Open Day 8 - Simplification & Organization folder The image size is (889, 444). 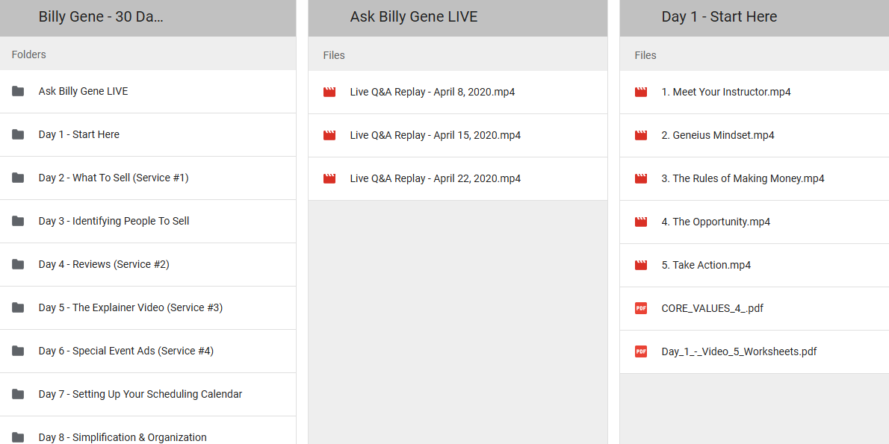point(123,437)
